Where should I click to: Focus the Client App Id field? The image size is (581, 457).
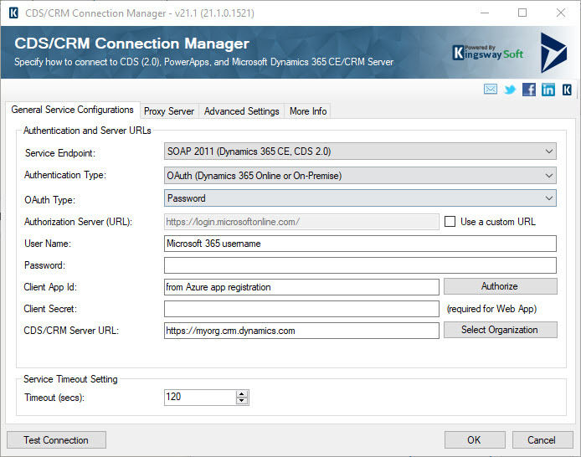[x=301, y=287]
